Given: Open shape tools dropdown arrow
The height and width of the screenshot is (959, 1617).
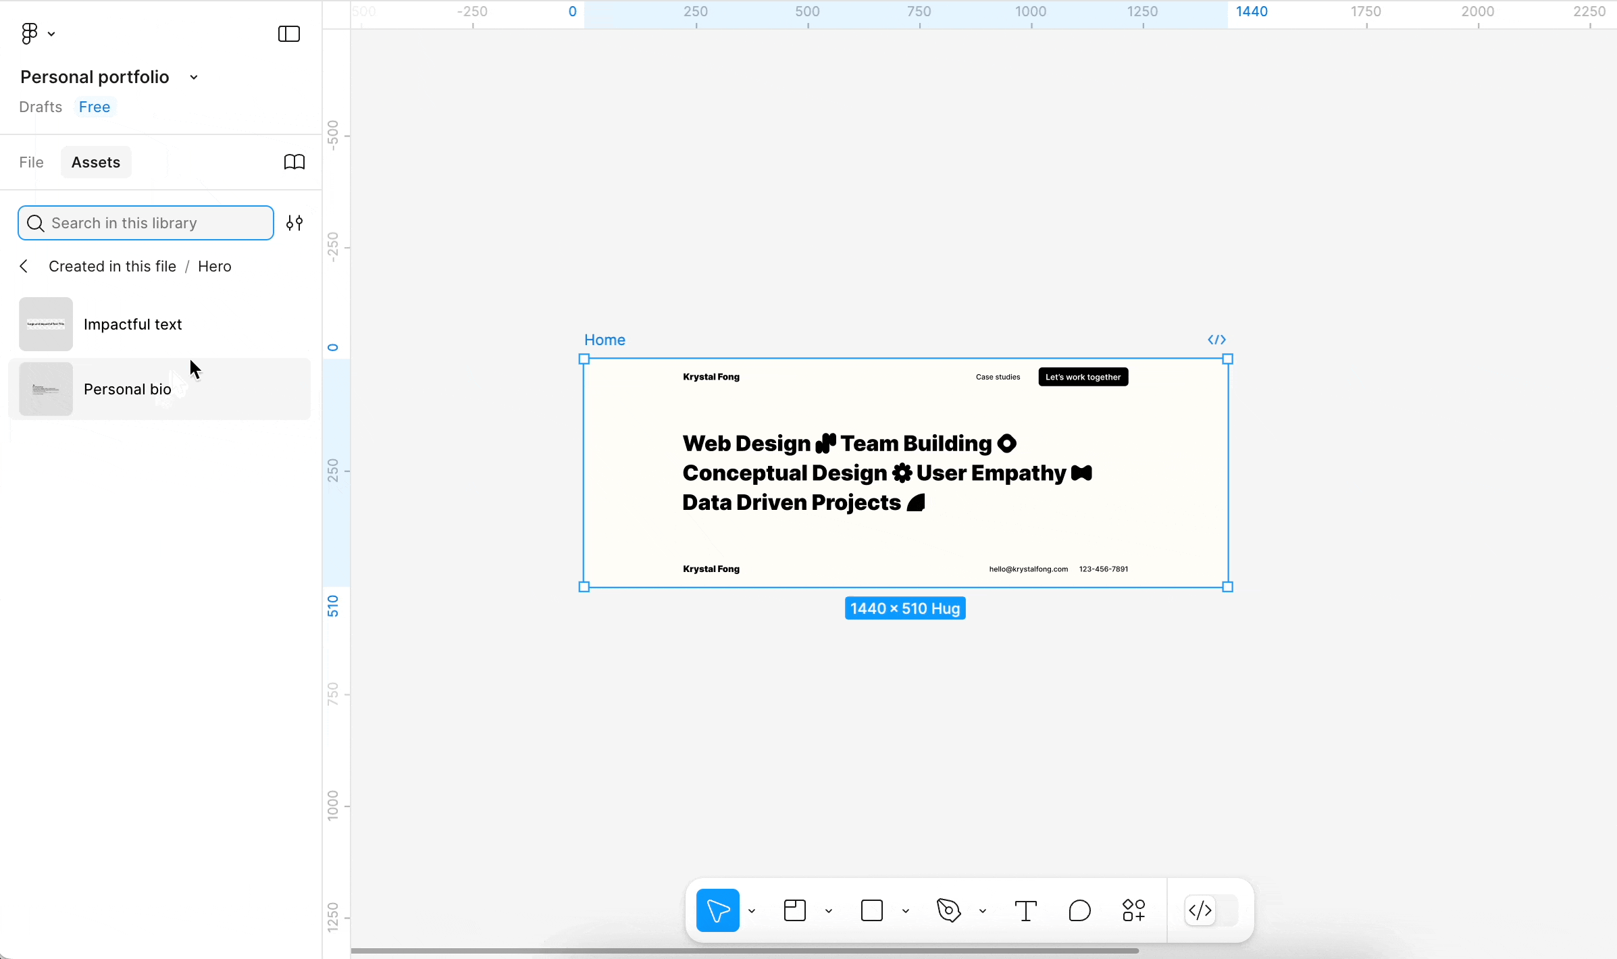Looking at the screenshot, I should click(x=906, y=911).
